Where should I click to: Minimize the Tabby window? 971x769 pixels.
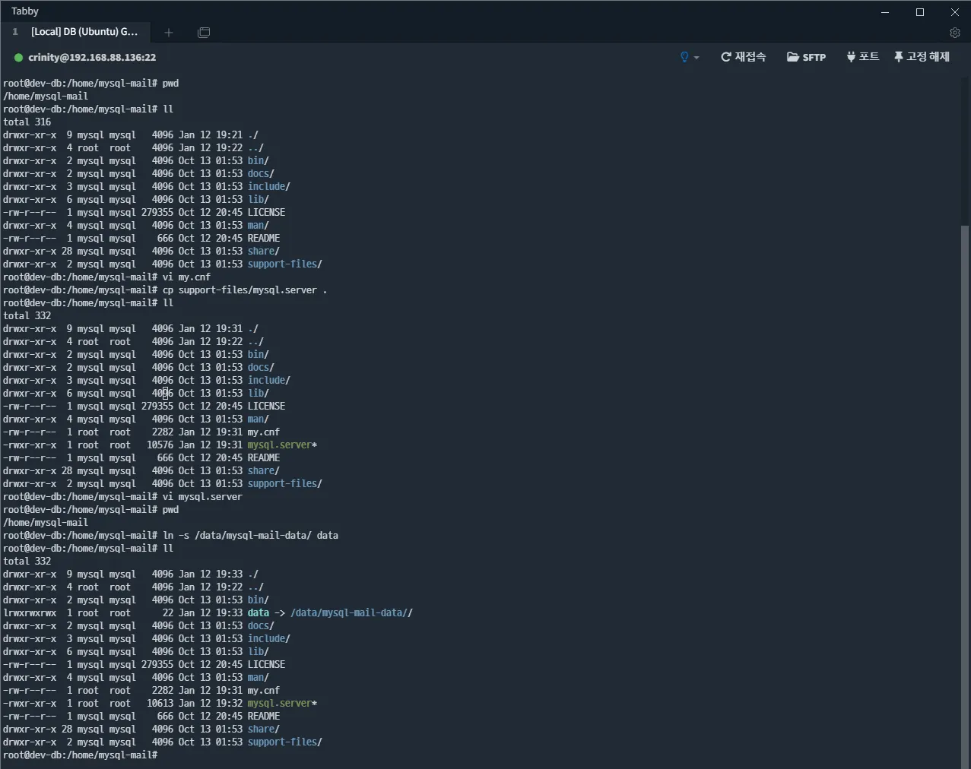point(885,12)
